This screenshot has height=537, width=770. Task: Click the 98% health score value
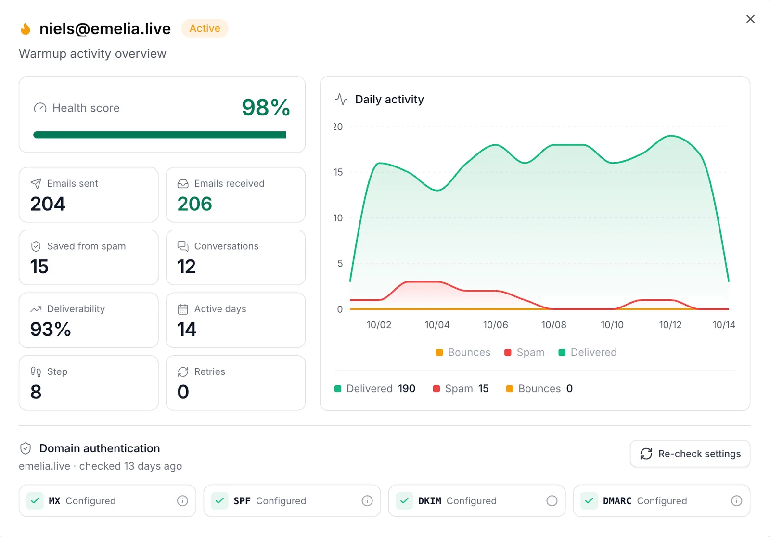[x=266, y=107]
